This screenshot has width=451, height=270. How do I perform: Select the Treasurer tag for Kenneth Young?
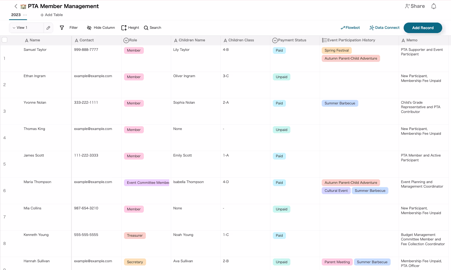coord(135,235)
